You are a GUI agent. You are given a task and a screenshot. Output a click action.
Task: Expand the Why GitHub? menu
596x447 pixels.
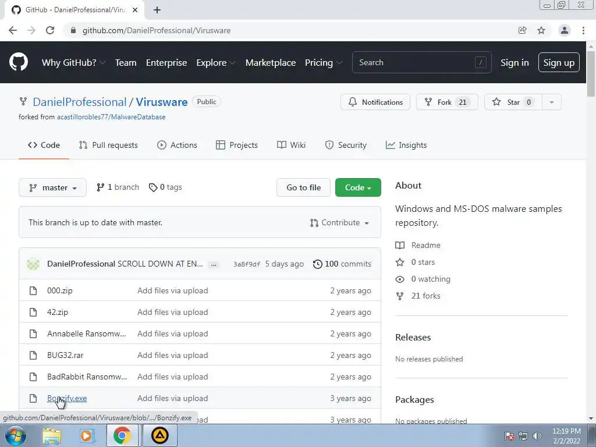[x=73, y=63]
